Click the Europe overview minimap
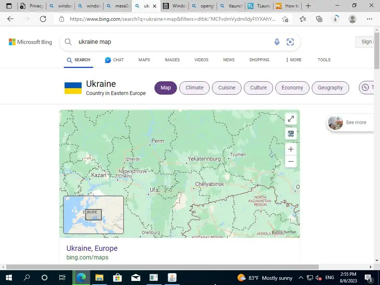This screenshot has width=380, height=285. tap(94, 215)
